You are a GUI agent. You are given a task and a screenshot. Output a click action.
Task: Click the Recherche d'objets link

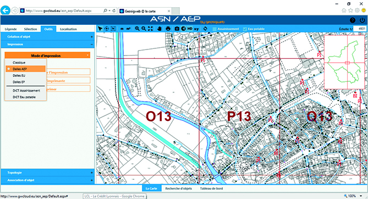pyautogui.click(x=179, y=189)
